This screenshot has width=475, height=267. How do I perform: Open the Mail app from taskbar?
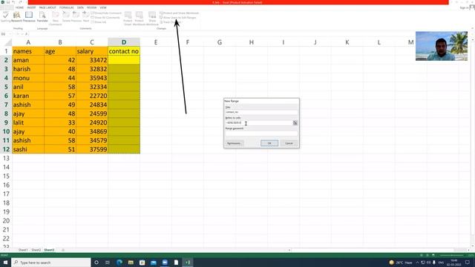click(x=154, y=263)
